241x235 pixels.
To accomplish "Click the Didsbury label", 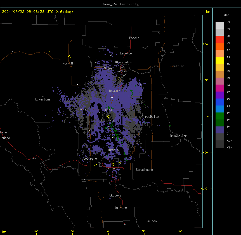I will (107, 120).
